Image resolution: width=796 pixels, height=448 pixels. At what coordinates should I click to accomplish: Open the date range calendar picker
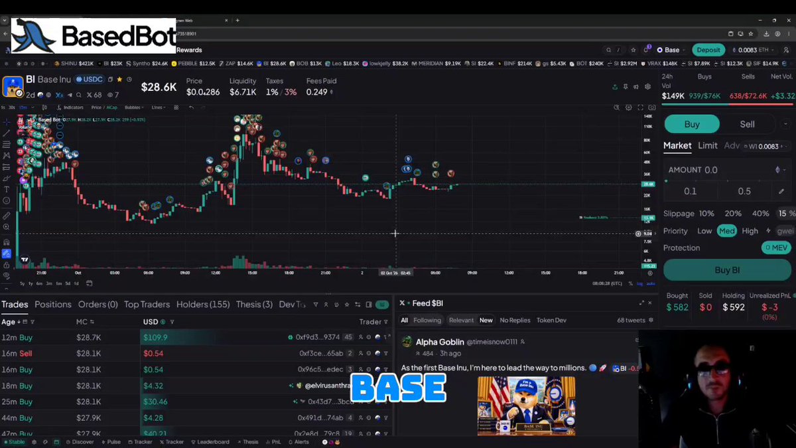click(90, 283)
